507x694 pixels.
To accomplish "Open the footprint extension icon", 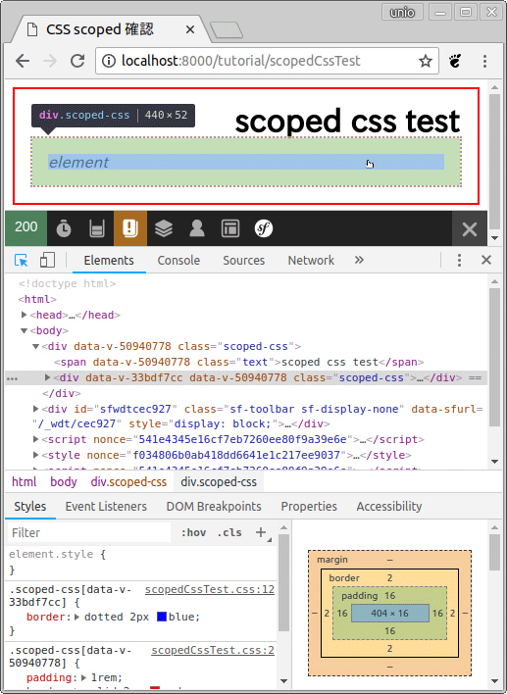I will pyautogui.click(x=455, y=61).
